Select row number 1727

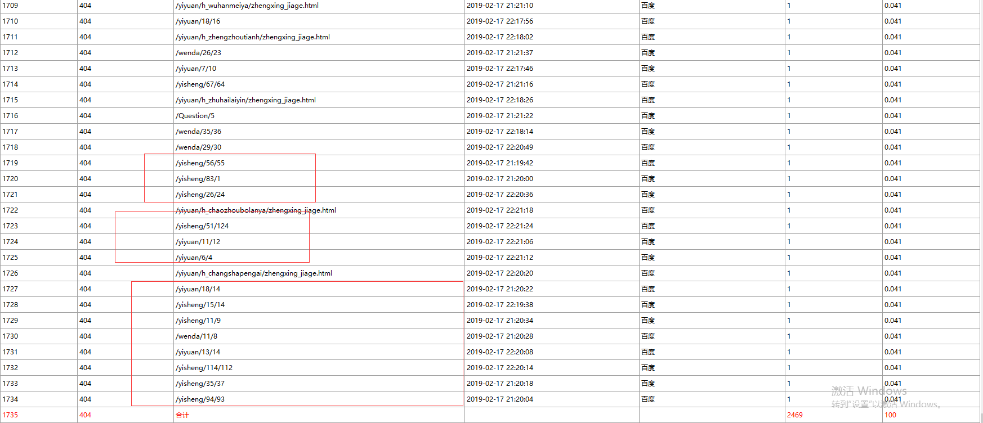pyautogui.click(x=10, y=289)
